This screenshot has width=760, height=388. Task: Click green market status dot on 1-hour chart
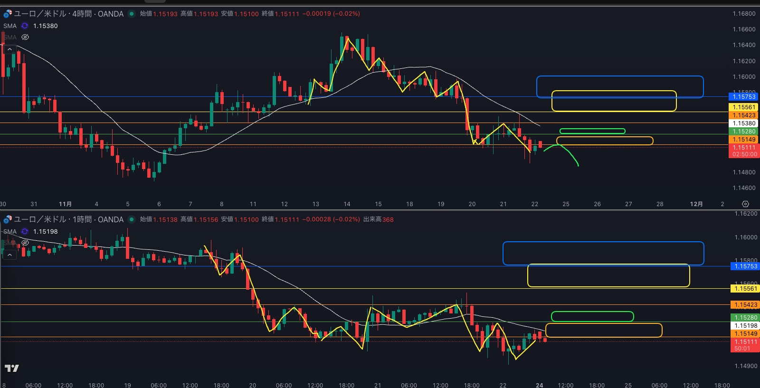coord(132,219)
